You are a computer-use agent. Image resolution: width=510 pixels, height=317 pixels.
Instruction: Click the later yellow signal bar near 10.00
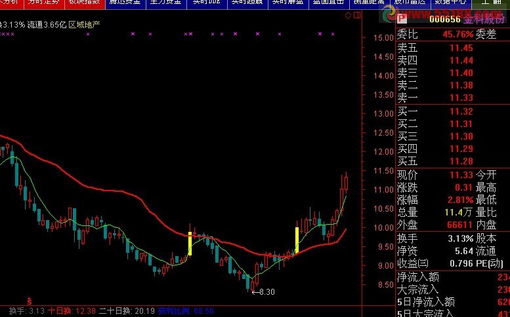point(297,240)
